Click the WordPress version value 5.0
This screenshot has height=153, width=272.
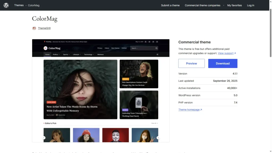click(x=235, y=95)
